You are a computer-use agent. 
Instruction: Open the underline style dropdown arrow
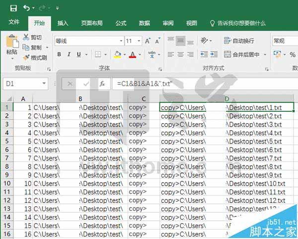pyautogui.click(x=86, y=54)
